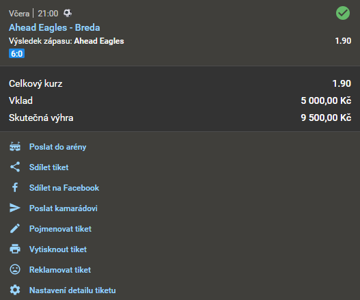Click the gear settings icon

15,290
